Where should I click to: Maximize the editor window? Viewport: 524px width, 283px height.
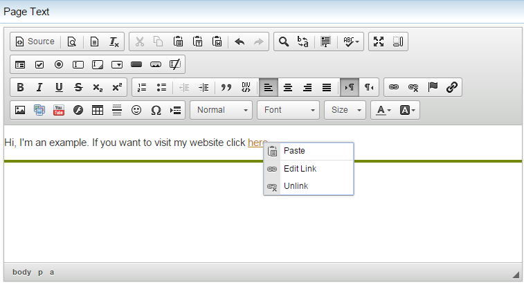click(379, 42)
